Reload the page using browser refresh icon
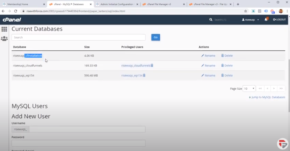The image size is (290, 151). coord(15,11)
